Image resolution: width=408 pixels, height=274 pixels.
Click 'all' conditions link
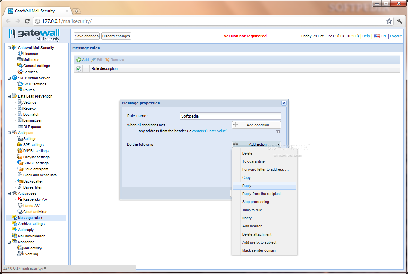139,125
